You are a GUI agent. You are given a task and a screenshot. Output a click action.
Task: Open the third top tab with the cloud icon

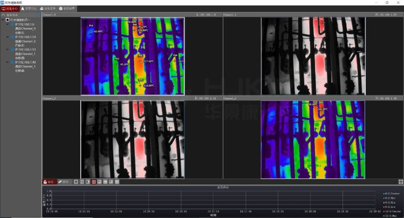coord(48,9)
